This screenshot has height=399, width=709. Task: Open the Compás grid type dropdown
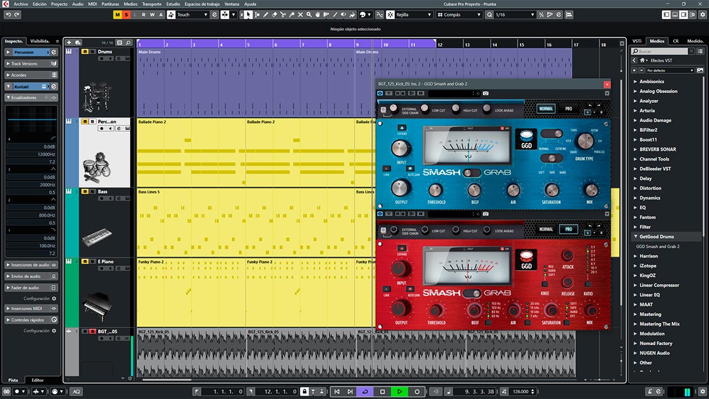point(458,14)
